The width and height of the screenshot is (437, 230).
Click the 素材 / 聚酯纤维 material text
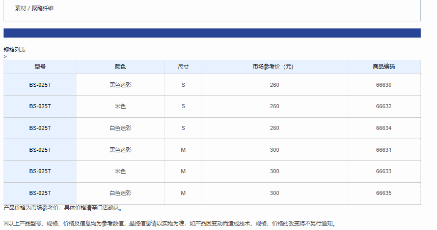[34, 8]
